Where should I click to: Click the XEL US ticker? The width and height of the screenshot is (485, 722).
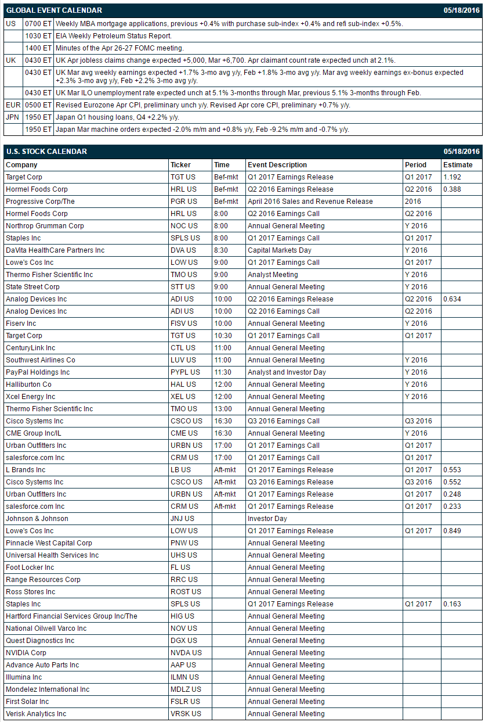(x=183, y=397)
